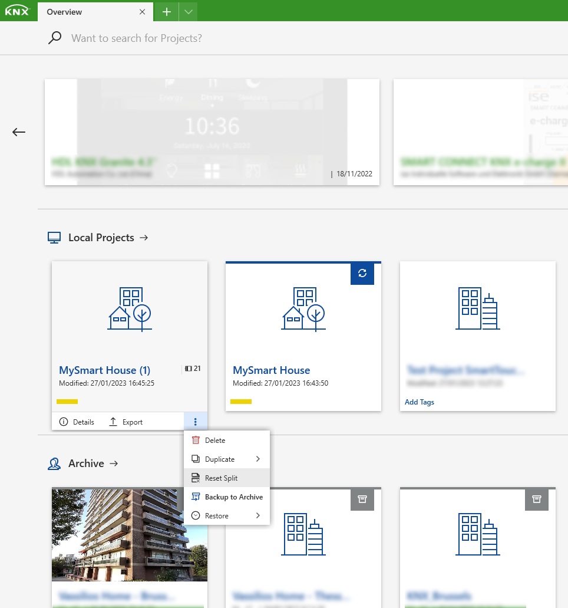Select Reset Split from the context menu
This screenshot has width=568, height=608.
pyautogui.click(x=221, y=478)
